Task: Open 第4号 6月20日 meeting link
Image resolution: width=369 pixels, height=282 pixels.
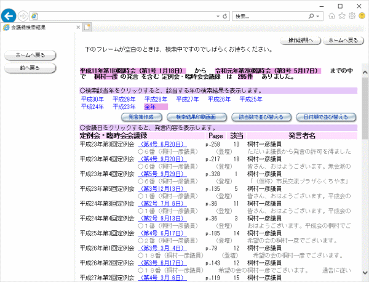Action: coord(162,144)
